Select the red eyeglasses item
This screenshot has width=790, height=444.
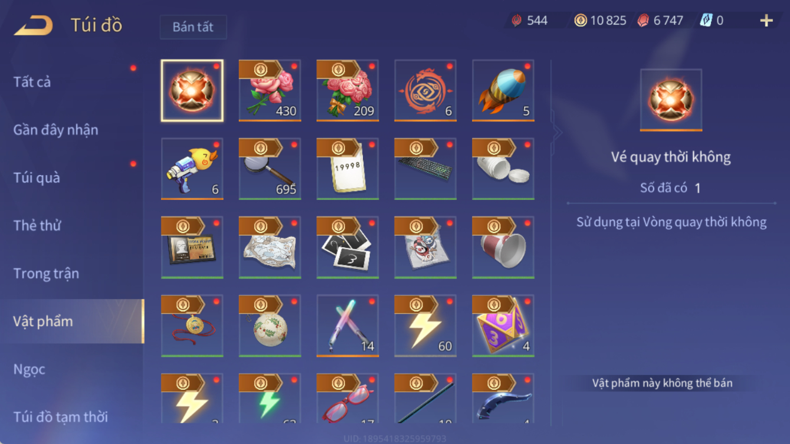(348, 398)
